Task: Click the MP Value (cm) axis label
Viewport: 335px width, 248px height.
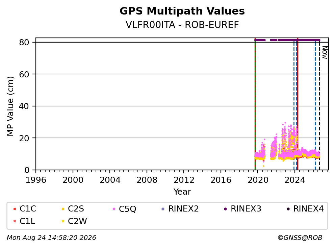Action: click(x=10, y=106)
